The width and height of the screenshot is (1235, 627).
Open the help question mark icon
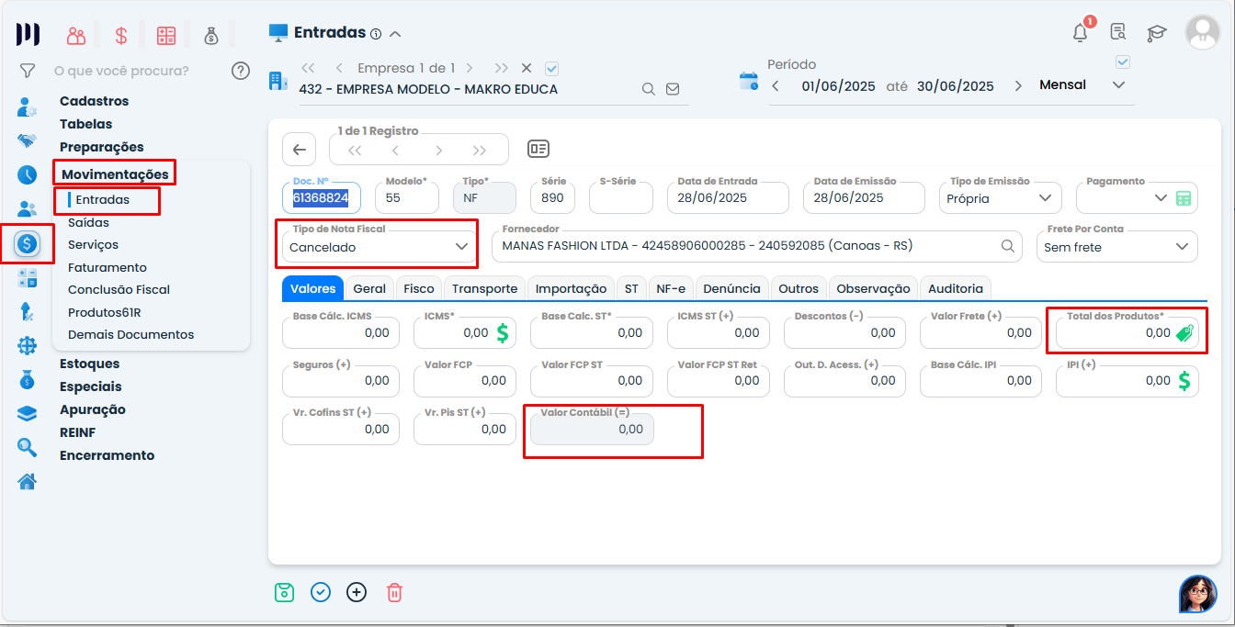pyautogui.click(x=241, y=71)
